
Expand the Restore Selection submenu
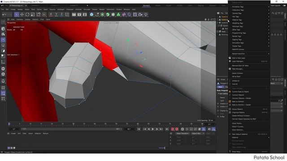pyautogui.click(x=249, y=54)
